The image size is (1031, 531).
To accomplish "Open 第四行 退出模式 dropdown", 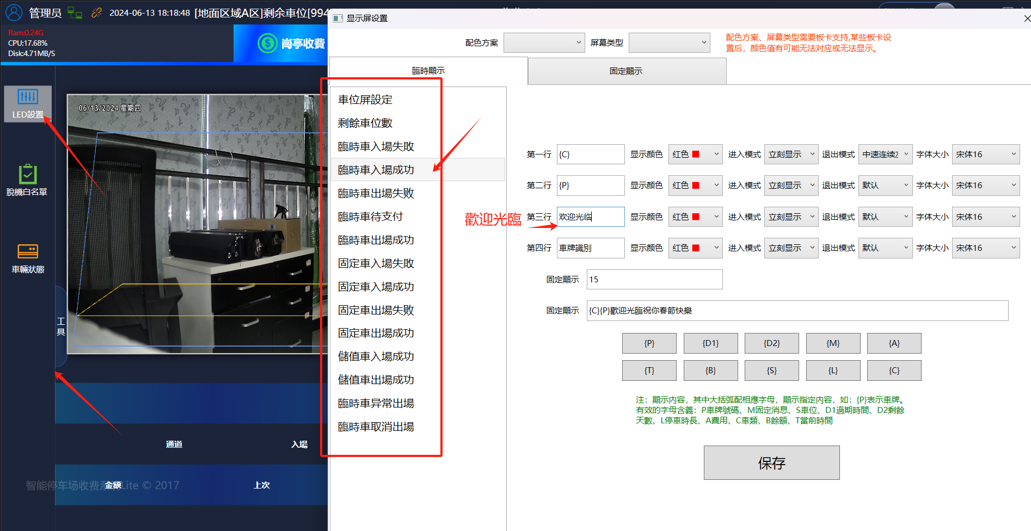I will pos(886,248).
